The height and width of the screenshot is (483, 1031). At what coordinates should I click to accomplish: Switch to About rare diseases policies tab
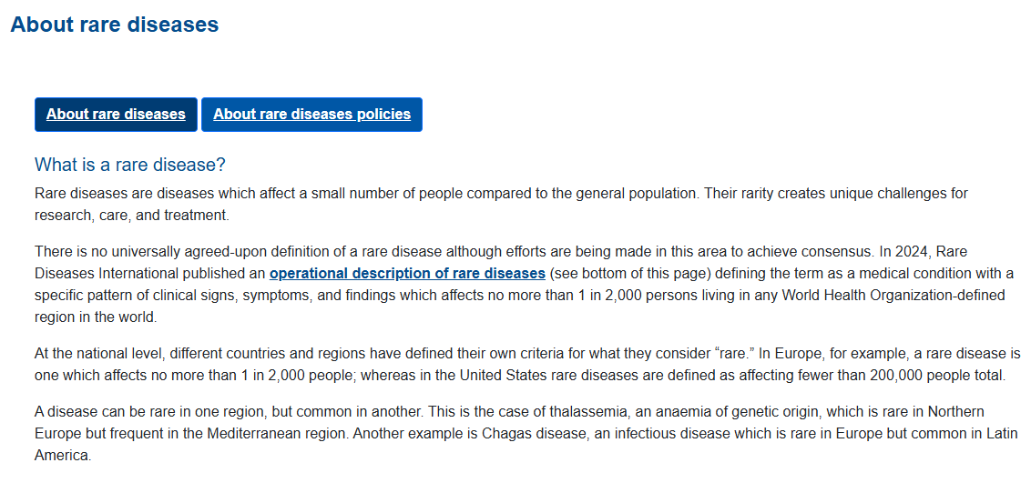[311, 115]
